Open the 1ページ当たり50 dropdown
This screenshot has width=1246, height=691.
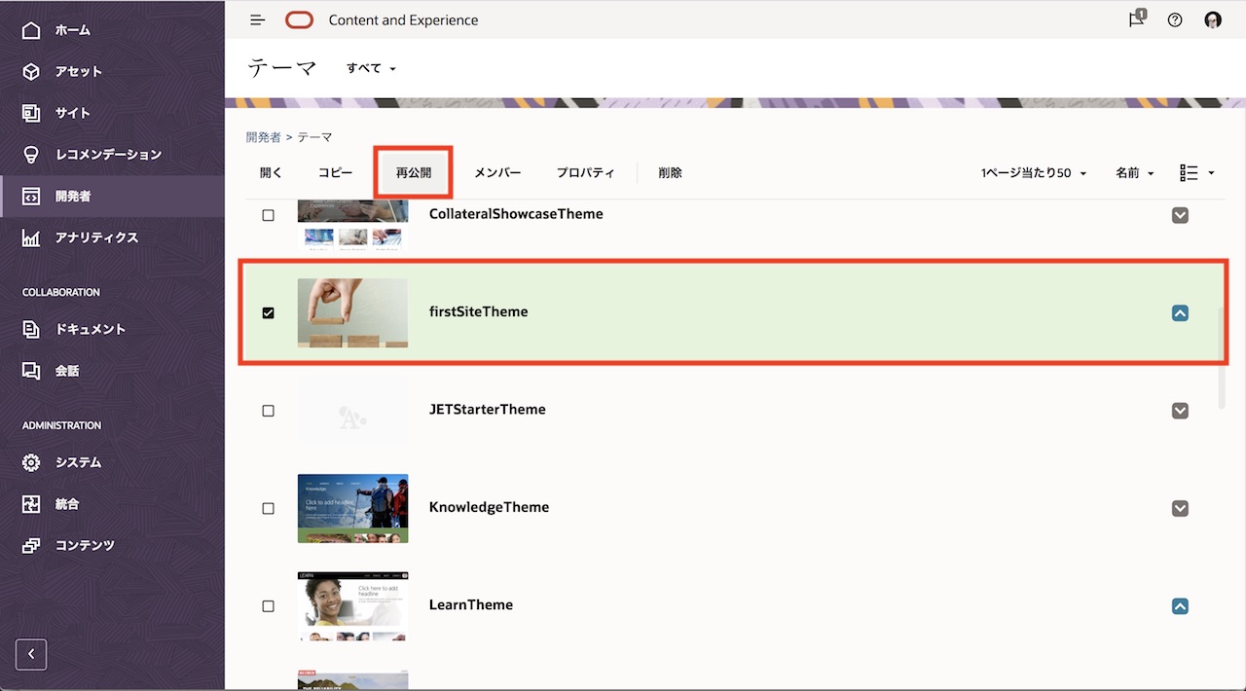pos(1033,173)
